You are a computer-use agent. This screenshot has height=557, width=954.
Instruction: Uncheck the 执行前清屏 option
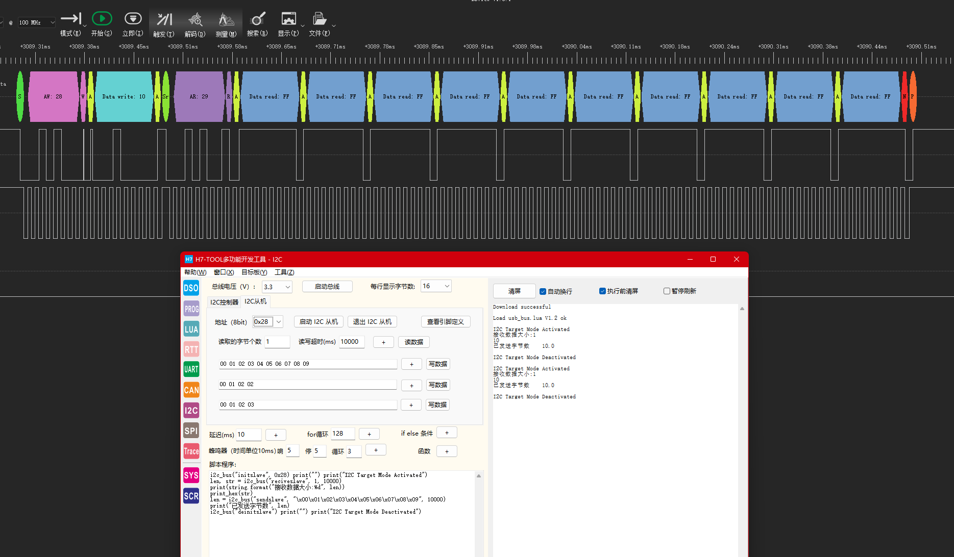(x=602, y=291)
